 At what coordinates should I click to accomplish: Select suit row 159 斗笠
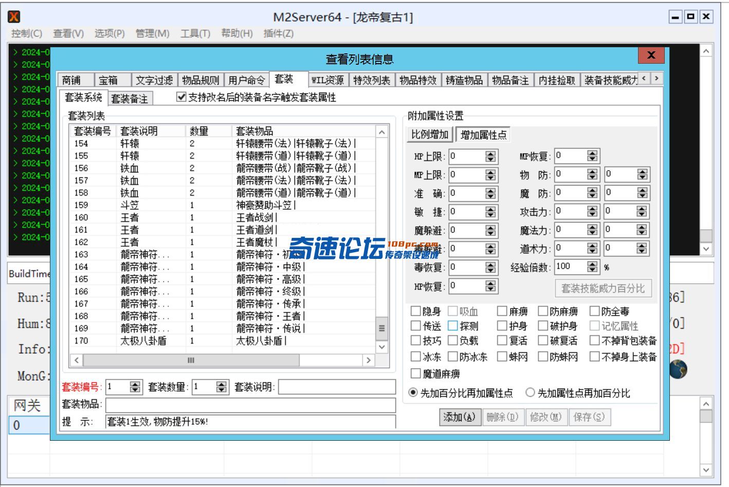[x=222, y=205]
